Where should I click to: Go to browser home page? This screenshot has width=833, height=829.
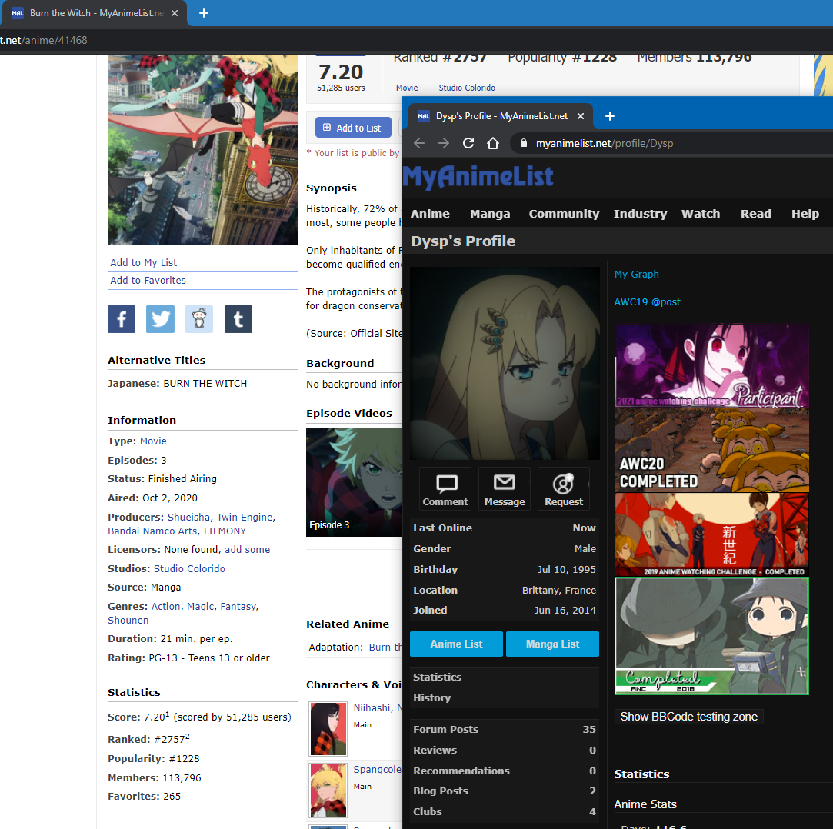click(x=493, y=143)
